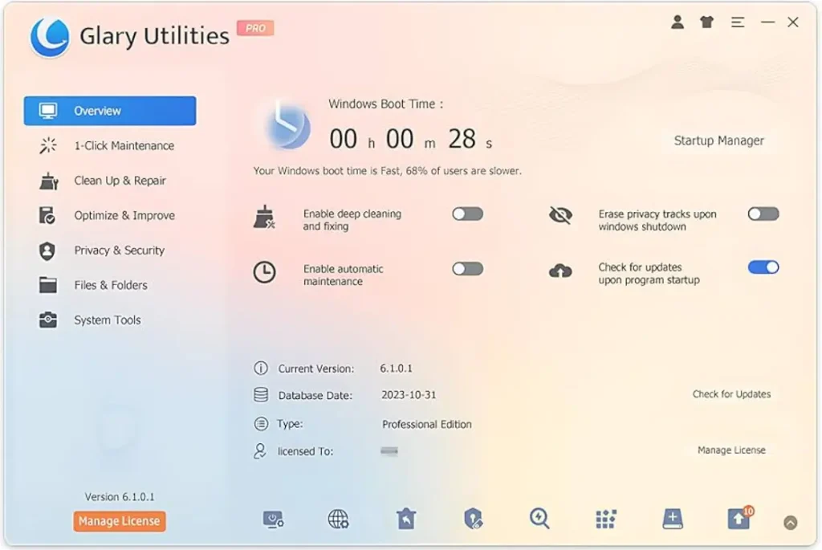Click the boot time fast message text

click(x=388, y=171)
